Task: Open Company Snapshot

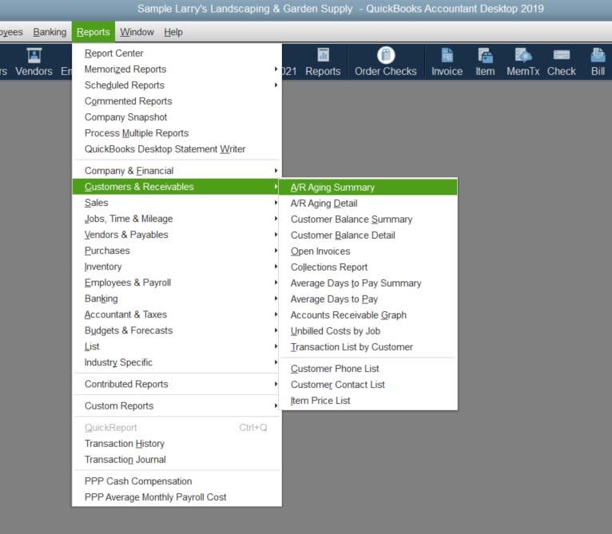Action: click(177, 117)
